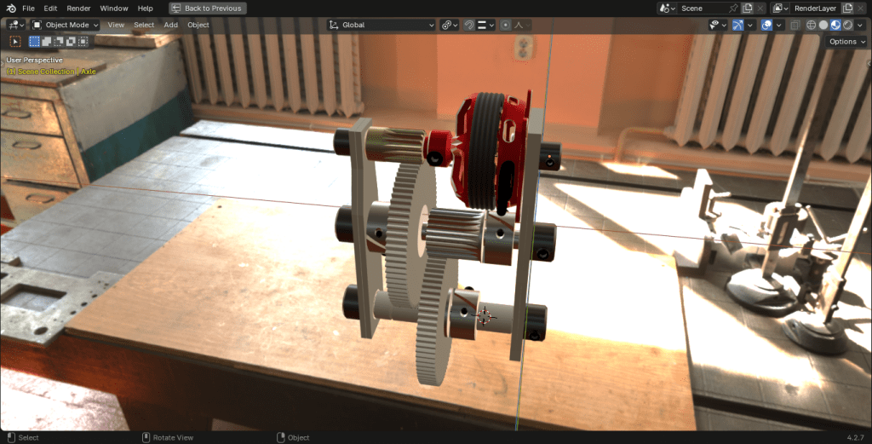Toggle viewport overlays display
872x444 pixels.
pos(766,25)
